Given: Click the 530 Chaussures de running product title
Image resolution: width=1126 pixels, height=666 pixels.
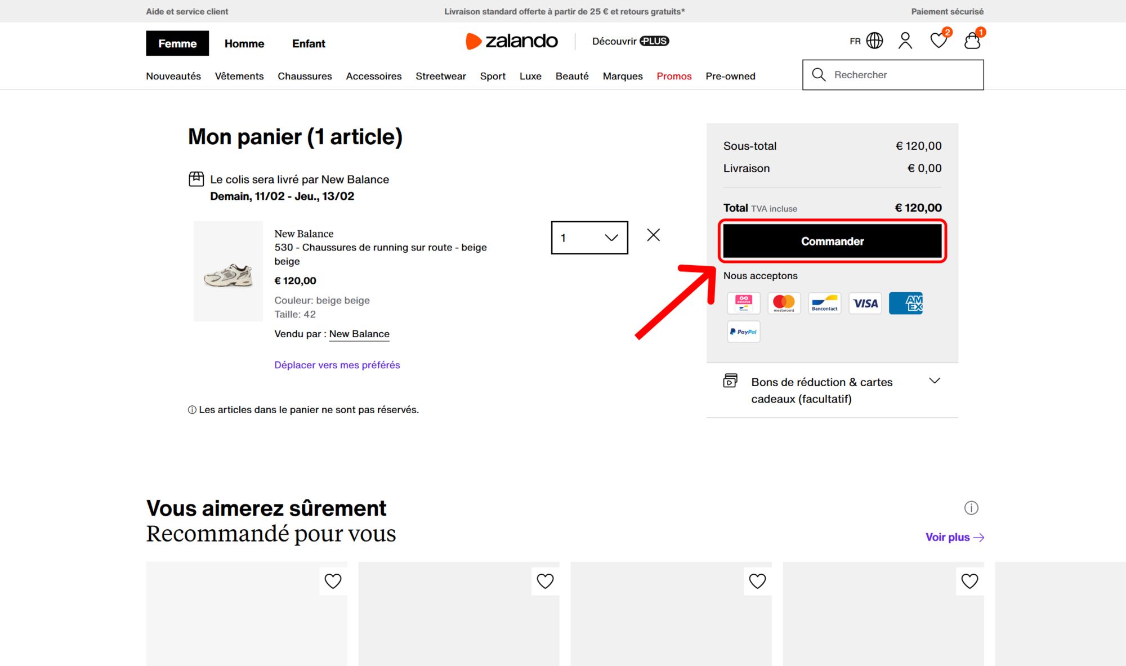Looking at the screenshot, I should point(381,254).
